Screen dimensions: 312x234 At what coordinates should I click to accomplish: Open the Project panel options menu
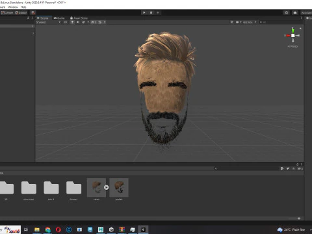point(301,164)
